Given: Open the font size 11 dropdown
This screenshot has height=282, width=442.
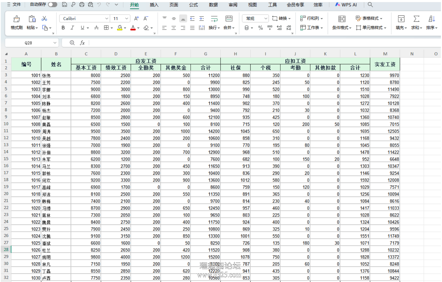Looking at the screenshot, I should tap(127, 19).
